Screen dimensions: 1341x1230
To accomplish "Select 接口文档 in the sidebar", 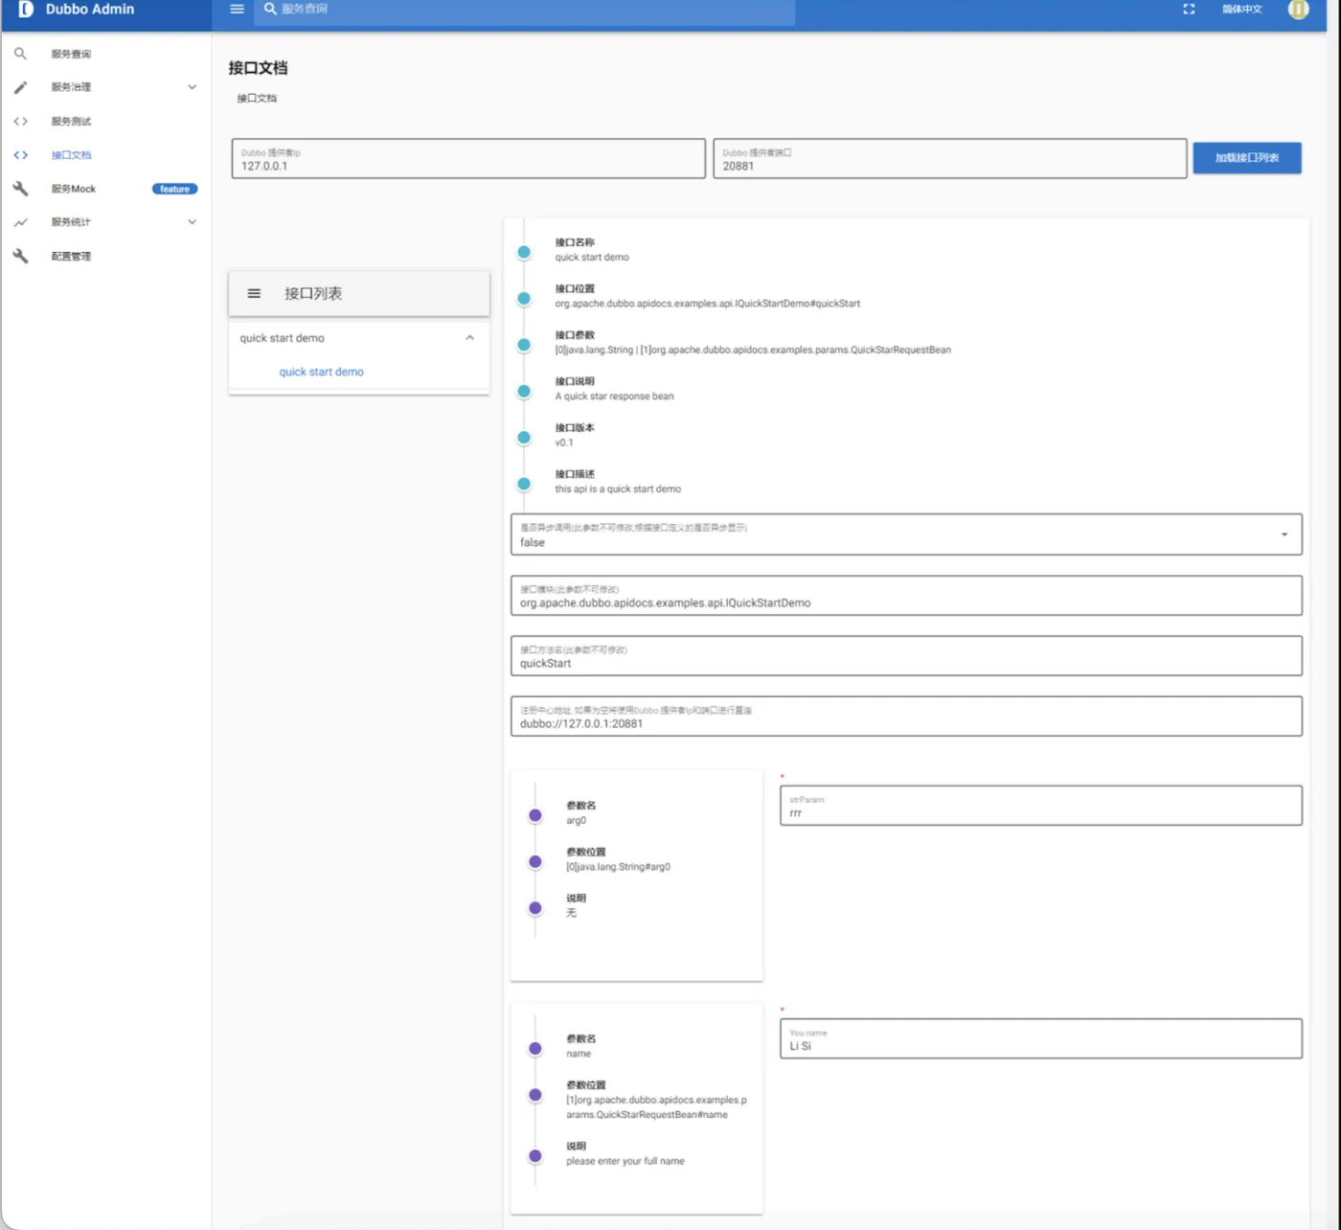I will coord(106,154).
